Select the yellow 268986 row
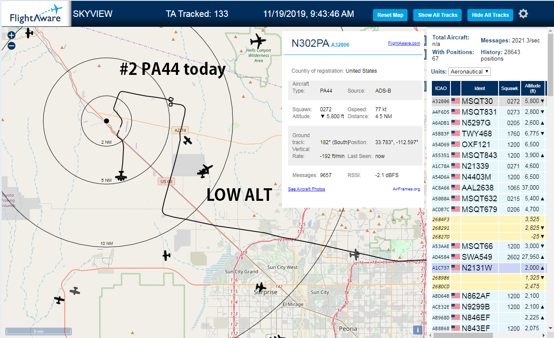The image size is (554, 338). click(x=489, y=278)
